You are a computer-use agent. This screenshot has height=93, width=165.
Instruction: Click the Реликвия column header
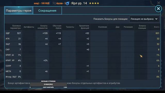[128, 27]
